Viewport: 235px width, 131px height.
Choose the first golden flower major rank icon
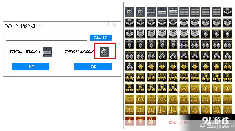pyautogui.click(x=140, y=67)
